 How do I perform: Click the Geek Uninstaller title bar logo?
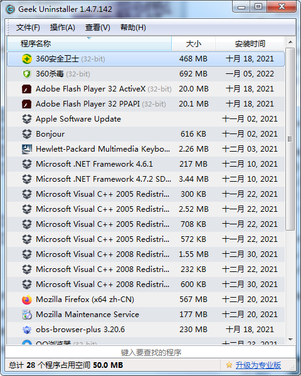pyautogui.click(x=10, y=9)
